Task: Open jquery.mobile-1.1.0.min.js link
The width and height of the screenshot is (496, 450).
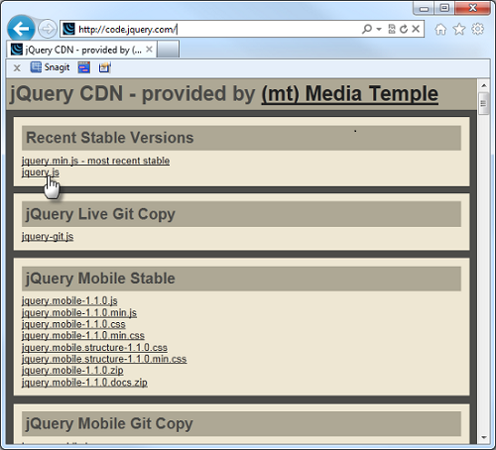Action: click(x=79, y=312)
